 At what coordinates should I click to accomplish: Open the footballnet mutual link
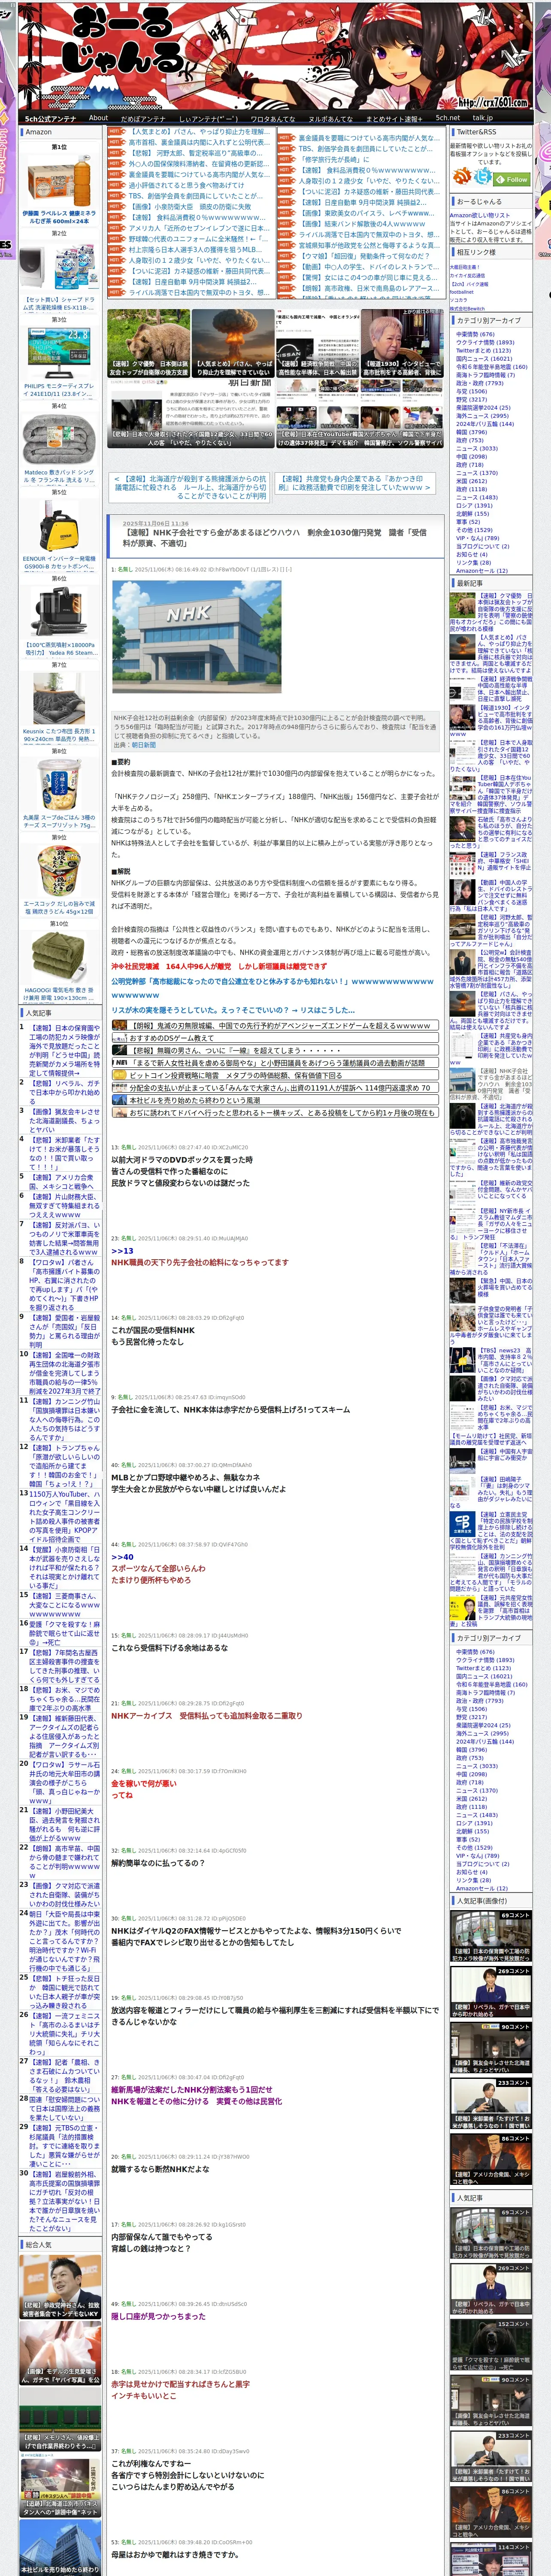tap(462, 291)
